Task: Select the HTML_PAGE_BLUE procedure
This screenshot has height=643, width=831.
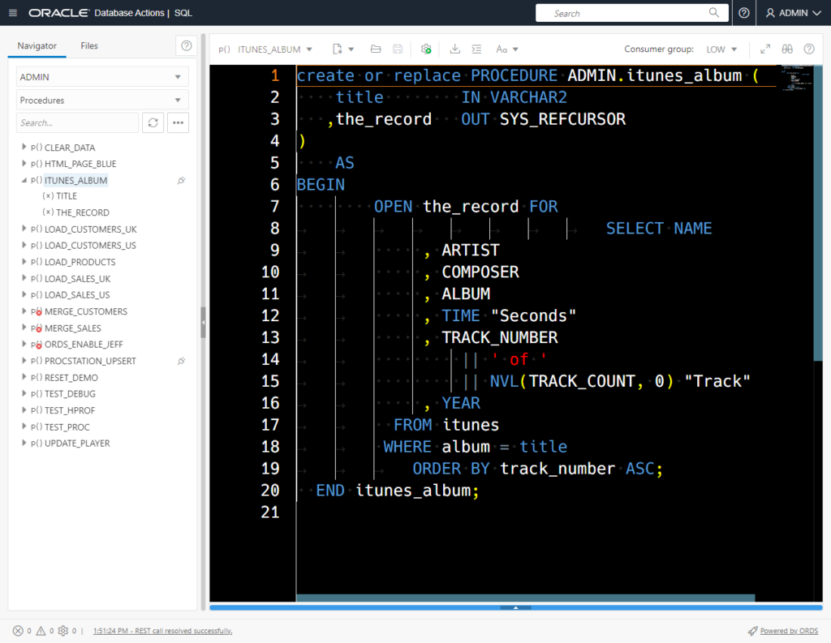Action: coord(80,164)
